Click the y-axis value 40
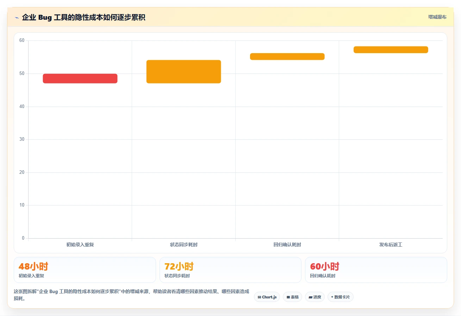Screen dimensions: 461x316 click(22, 106)
